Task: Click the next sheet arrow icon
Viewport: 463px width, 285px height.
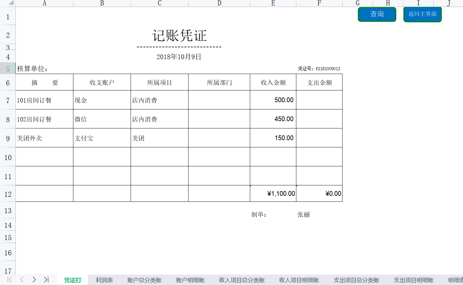Action: tap(34, 280)
